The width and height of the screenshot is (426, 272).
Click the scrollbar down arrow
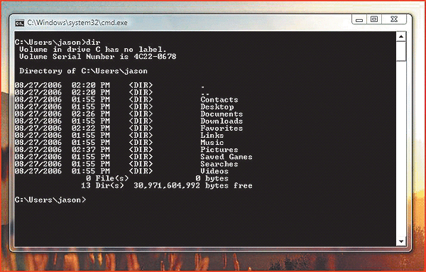[x=401, y=241]
